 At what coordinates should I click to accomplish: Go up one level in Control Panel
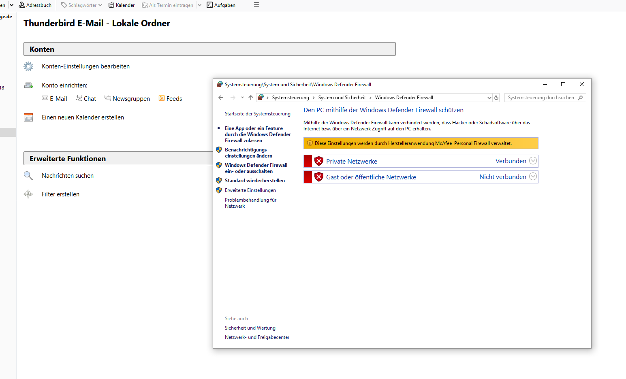tap(251, 98)
